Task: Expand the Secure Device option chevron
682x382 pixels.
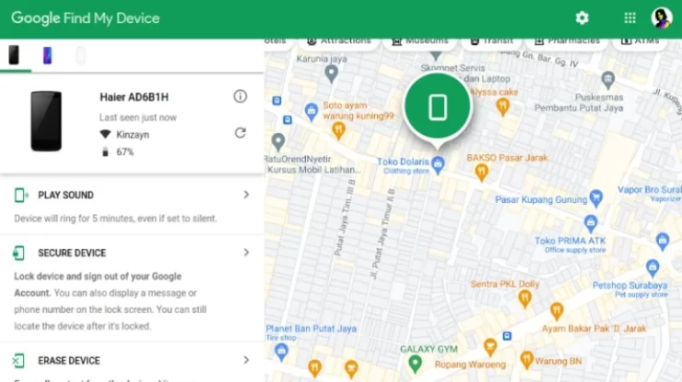Action: [246, 252]
